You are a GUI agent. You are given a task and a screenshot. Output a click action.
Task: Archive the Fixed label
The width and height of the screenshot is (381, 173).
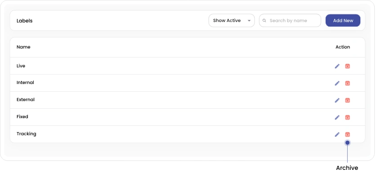pos(347,117)
